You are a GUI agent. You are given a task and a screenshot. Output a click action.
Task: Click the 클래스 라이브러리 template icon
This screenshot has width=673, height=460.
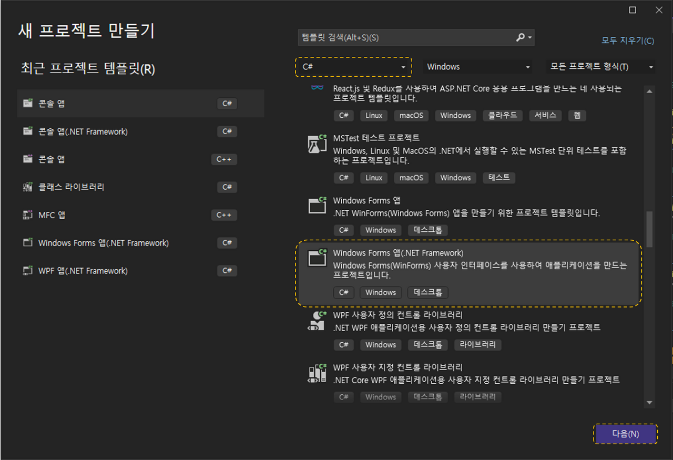click(28, 187)
